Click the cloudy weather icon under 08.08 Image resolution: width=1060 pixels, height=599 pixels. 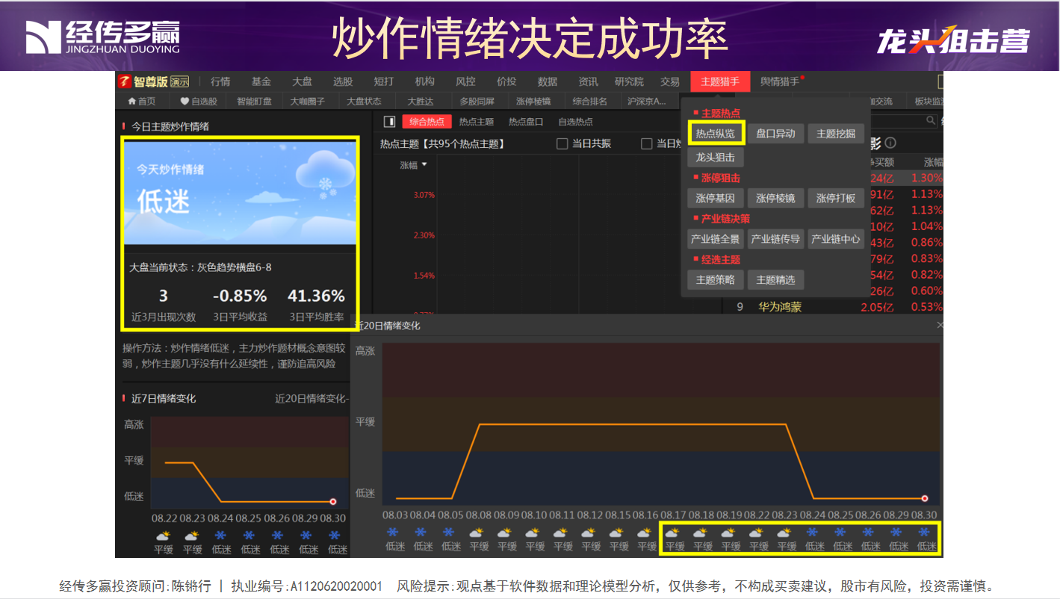pyautogui.click(x=478, y=533)
